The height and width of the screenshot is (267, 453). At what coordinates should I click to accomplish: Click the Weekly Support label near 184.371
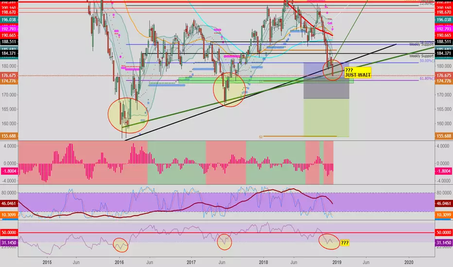click(421, 56)
